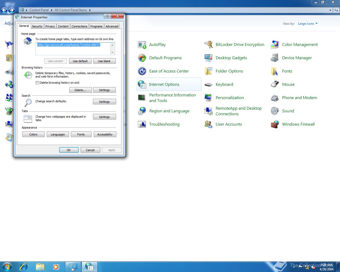Image resolution: width=340 pixels, height=272 pixels.
Task: Click the Colors appearance button
Action: click(33, 134)
